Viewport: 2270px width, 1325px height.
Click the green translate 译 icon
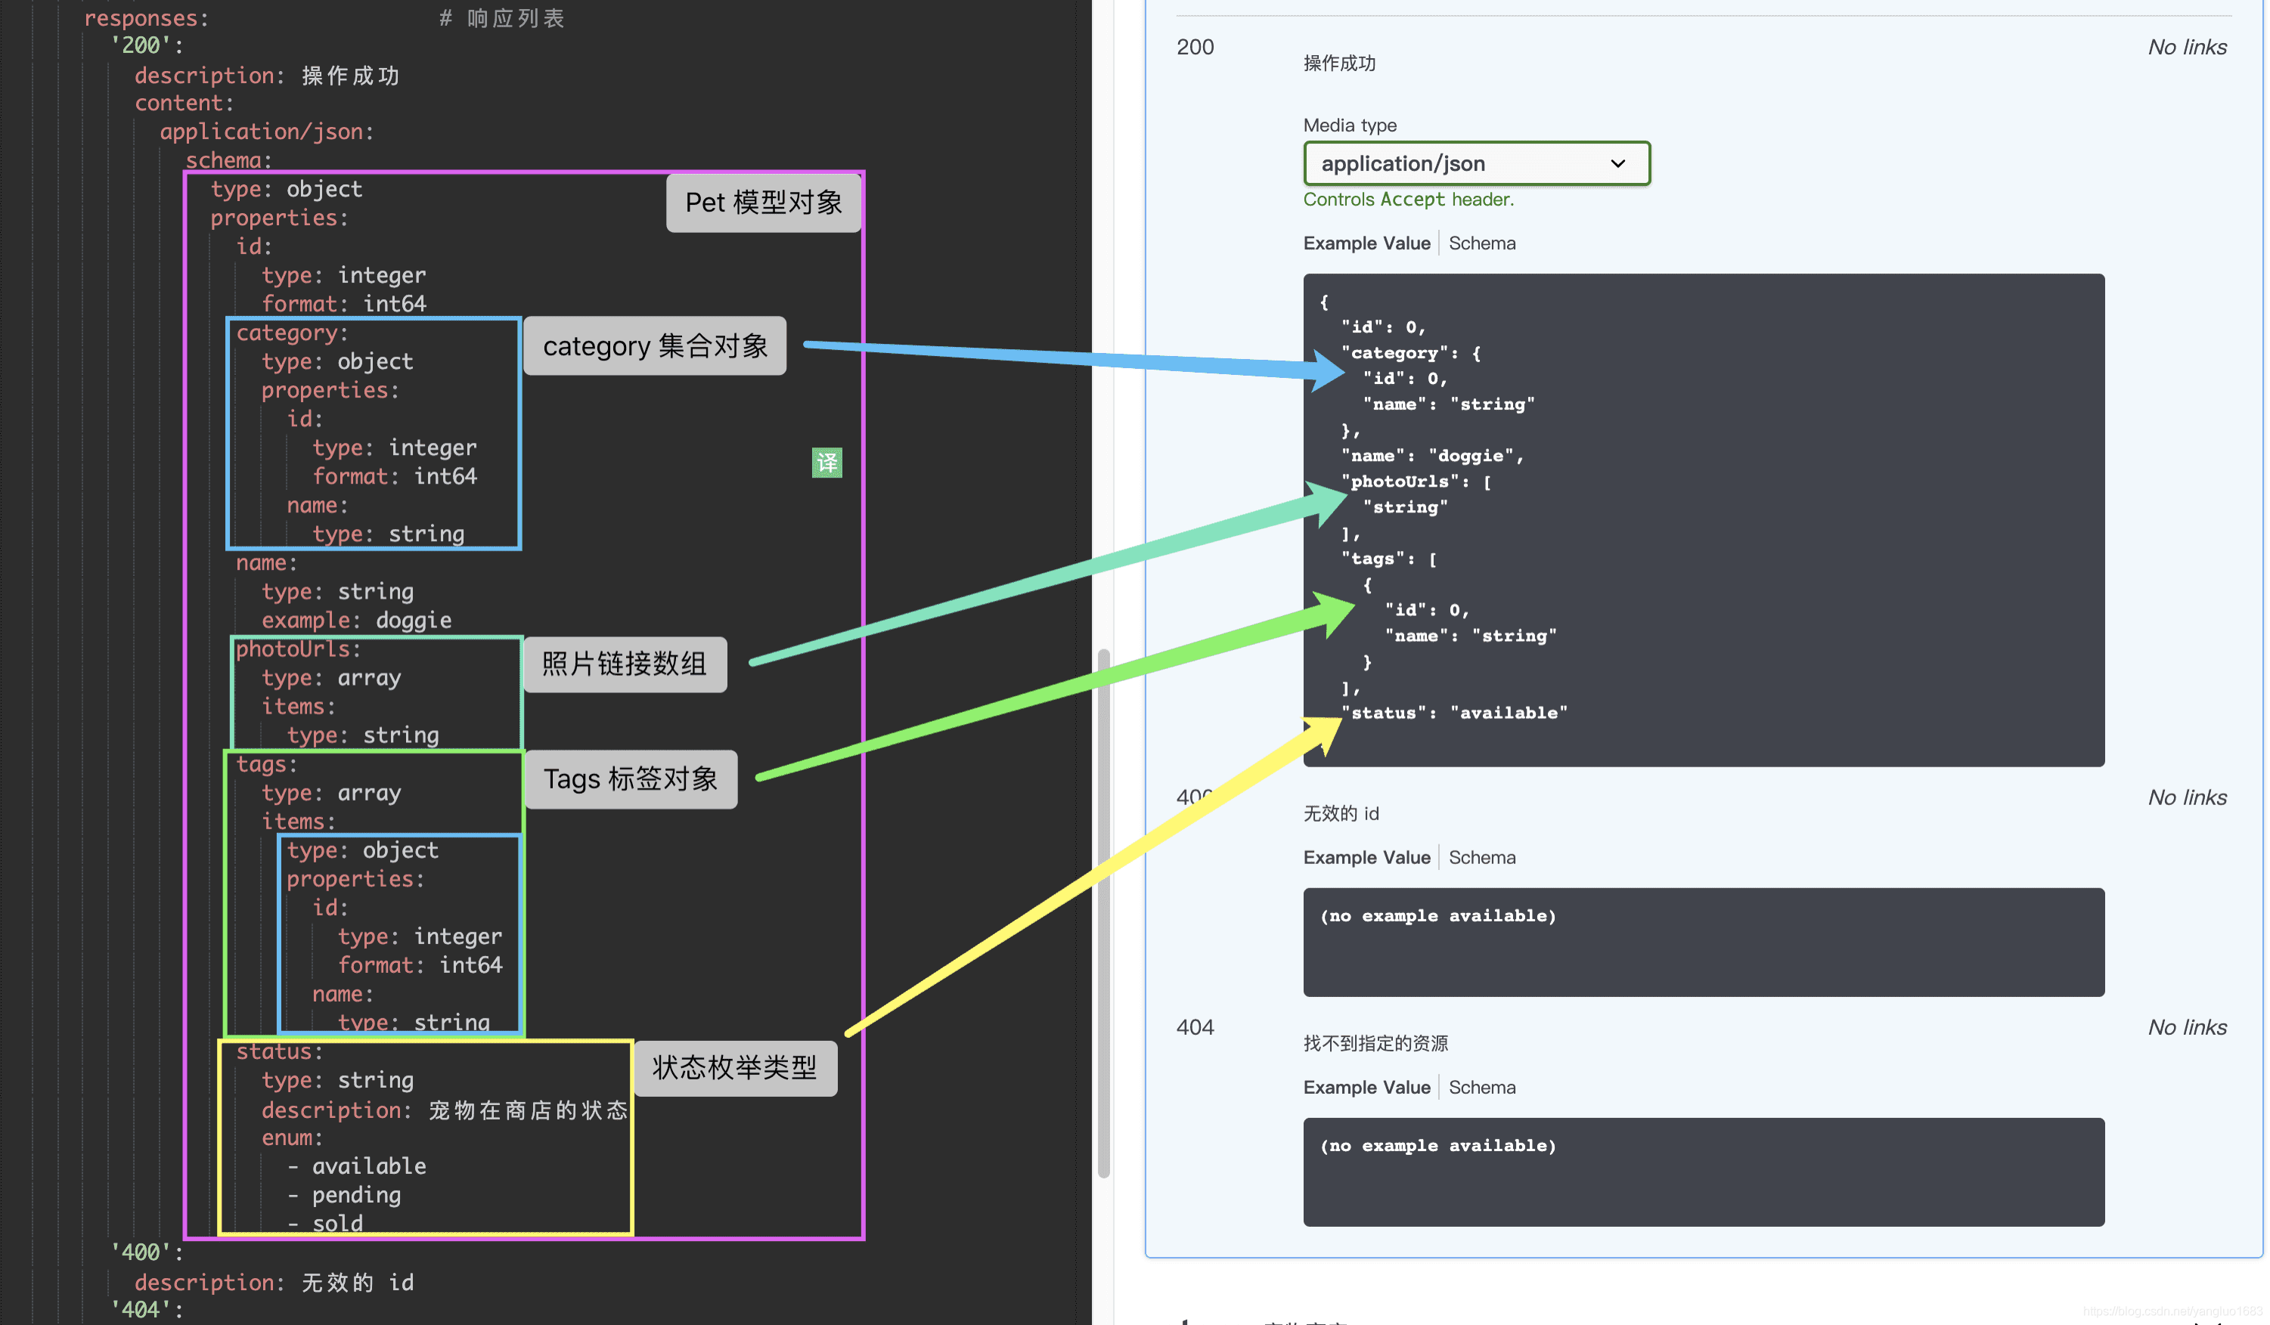point(826,463)
